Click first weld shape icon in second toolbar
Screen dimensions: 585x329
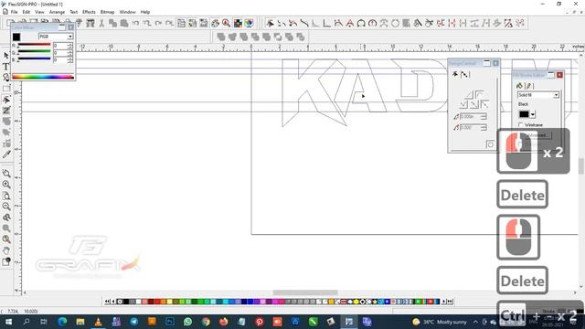[x=221, y=37]
